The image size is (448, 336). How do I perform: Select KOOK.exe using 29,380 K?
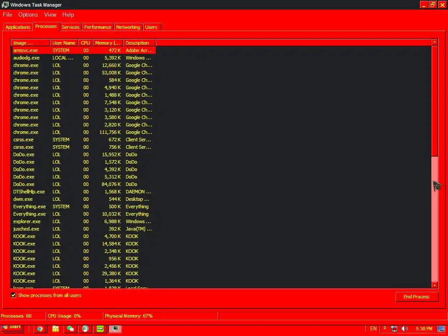coord(84,273)
